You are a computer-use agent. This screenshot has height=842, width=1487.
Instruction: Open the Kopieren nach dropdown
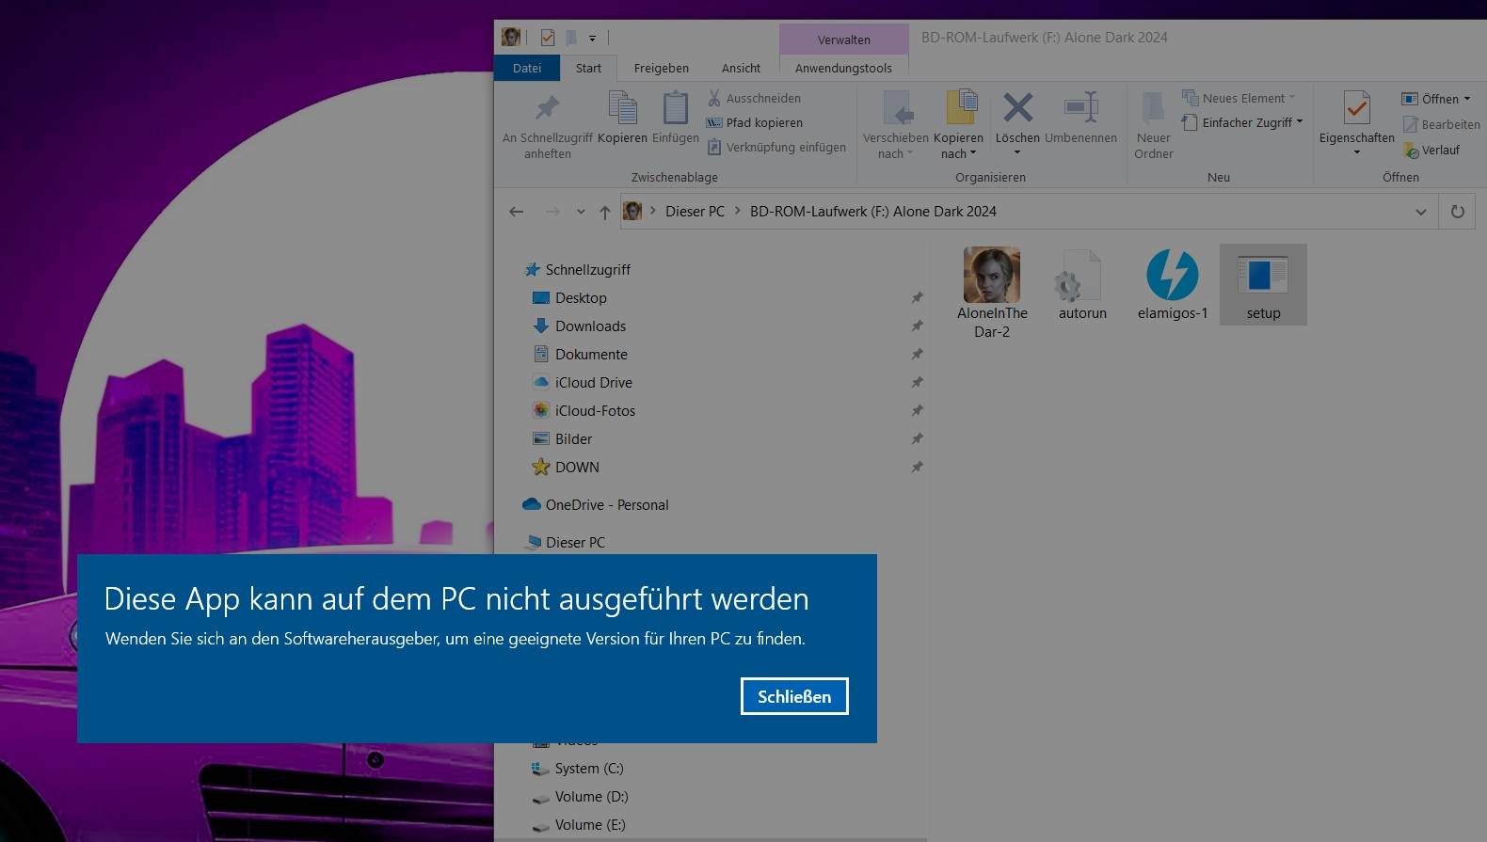click(x=958, y=125)
